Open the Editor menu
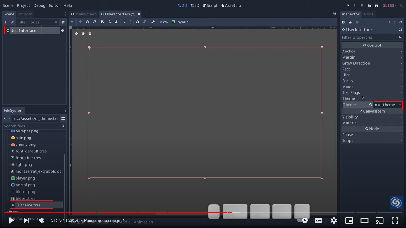406x228 pixels. [x=55, y=5]
